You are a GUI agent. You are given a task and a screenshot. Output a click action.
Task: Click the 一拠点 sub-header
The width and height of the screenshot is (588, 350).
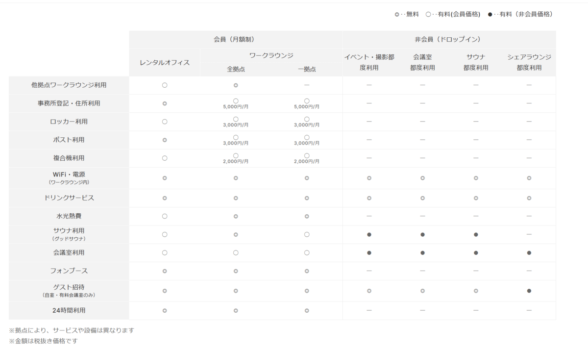tap(307, 69)
